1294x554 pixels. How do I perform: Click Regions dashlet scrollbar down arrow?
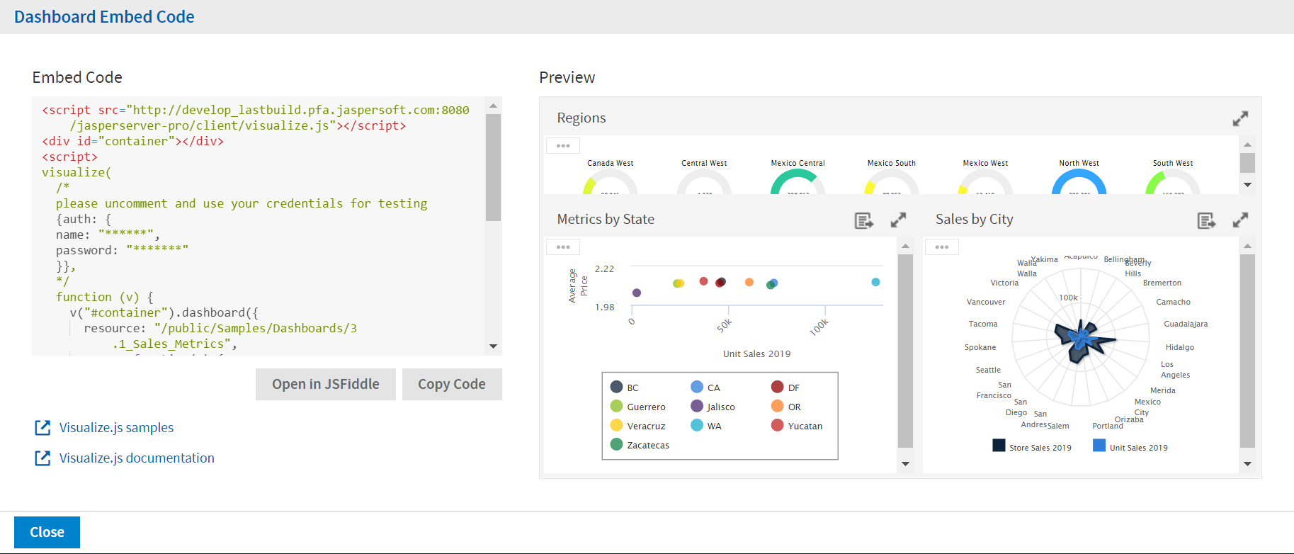point(1247,185)
